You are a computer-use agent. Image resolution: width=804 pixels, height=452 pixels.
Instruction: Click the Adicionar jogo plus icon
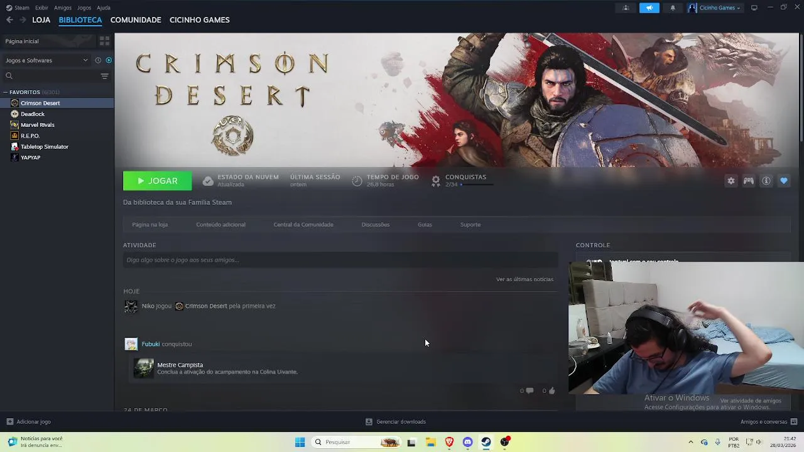point(9,422)
